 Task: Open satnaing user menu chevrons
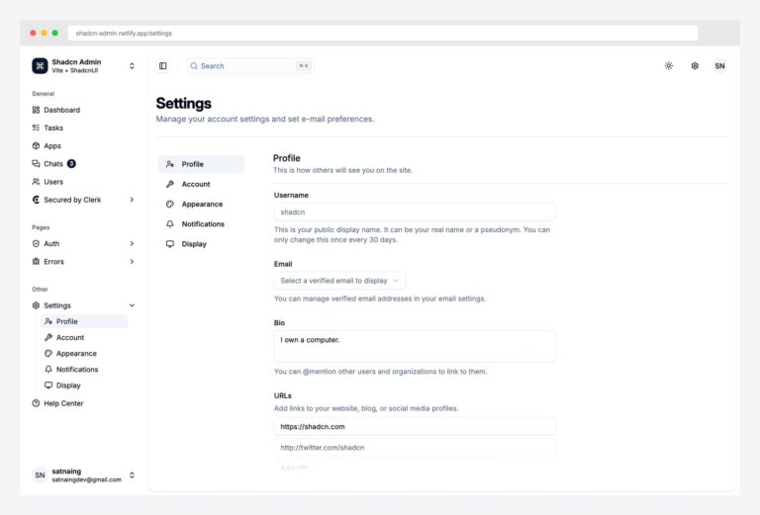(x=132, y=475)
